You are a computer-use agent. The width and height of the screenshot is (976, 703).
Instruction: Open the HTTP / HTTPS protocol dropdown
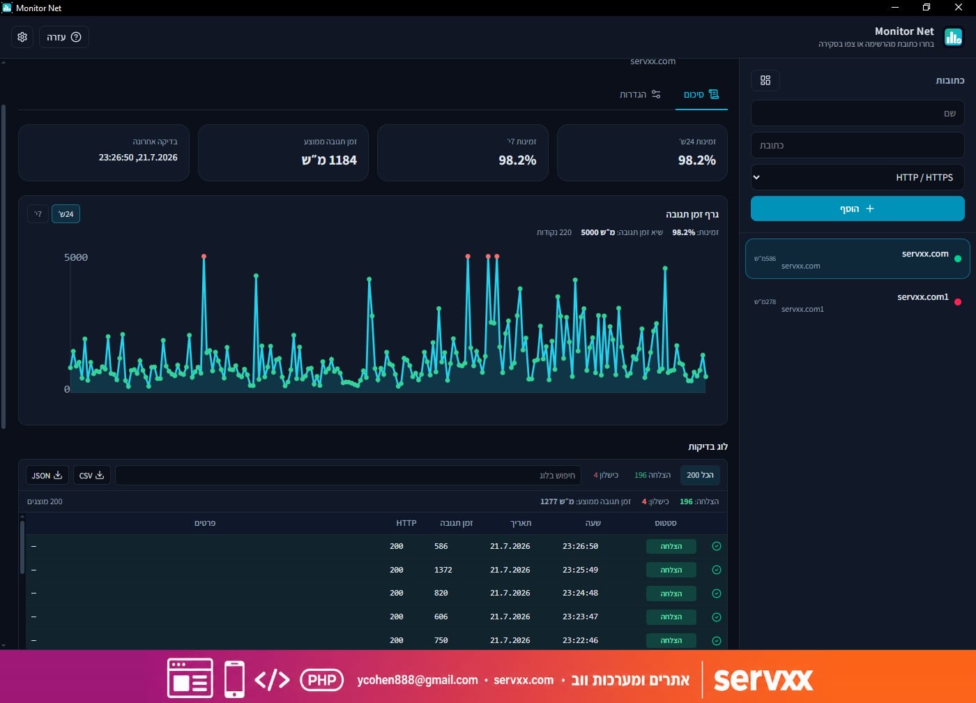(857, 177)
